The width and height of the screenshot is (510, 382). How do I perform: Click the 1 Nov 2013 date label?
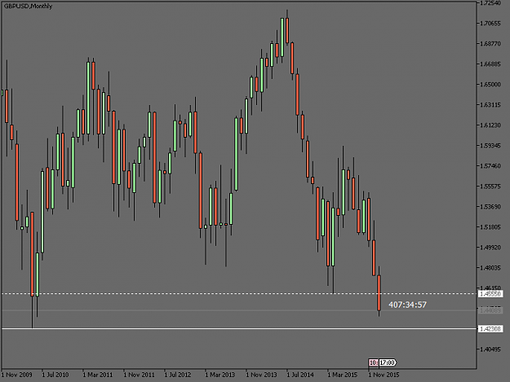click(261, 375)
